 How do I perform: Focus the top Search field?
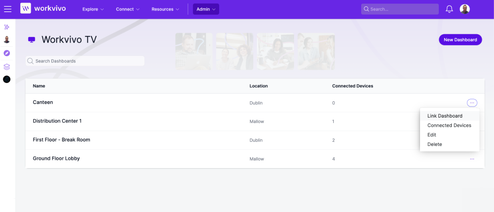click(400, 9)
